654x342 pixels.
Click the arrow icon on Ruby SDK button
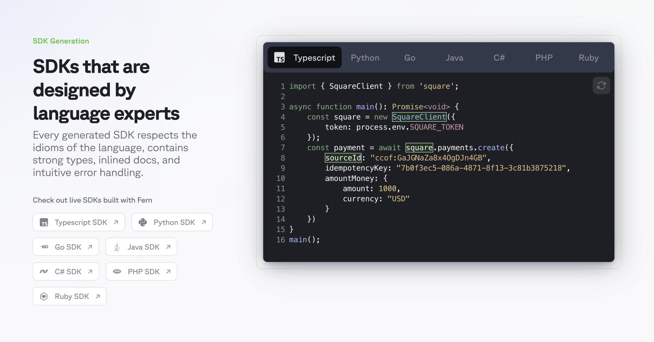[98, 297]
